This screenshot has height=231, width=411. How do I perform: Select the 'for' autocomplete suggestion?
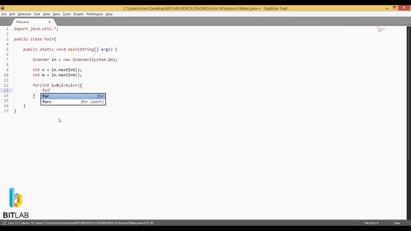coord(73,96)
